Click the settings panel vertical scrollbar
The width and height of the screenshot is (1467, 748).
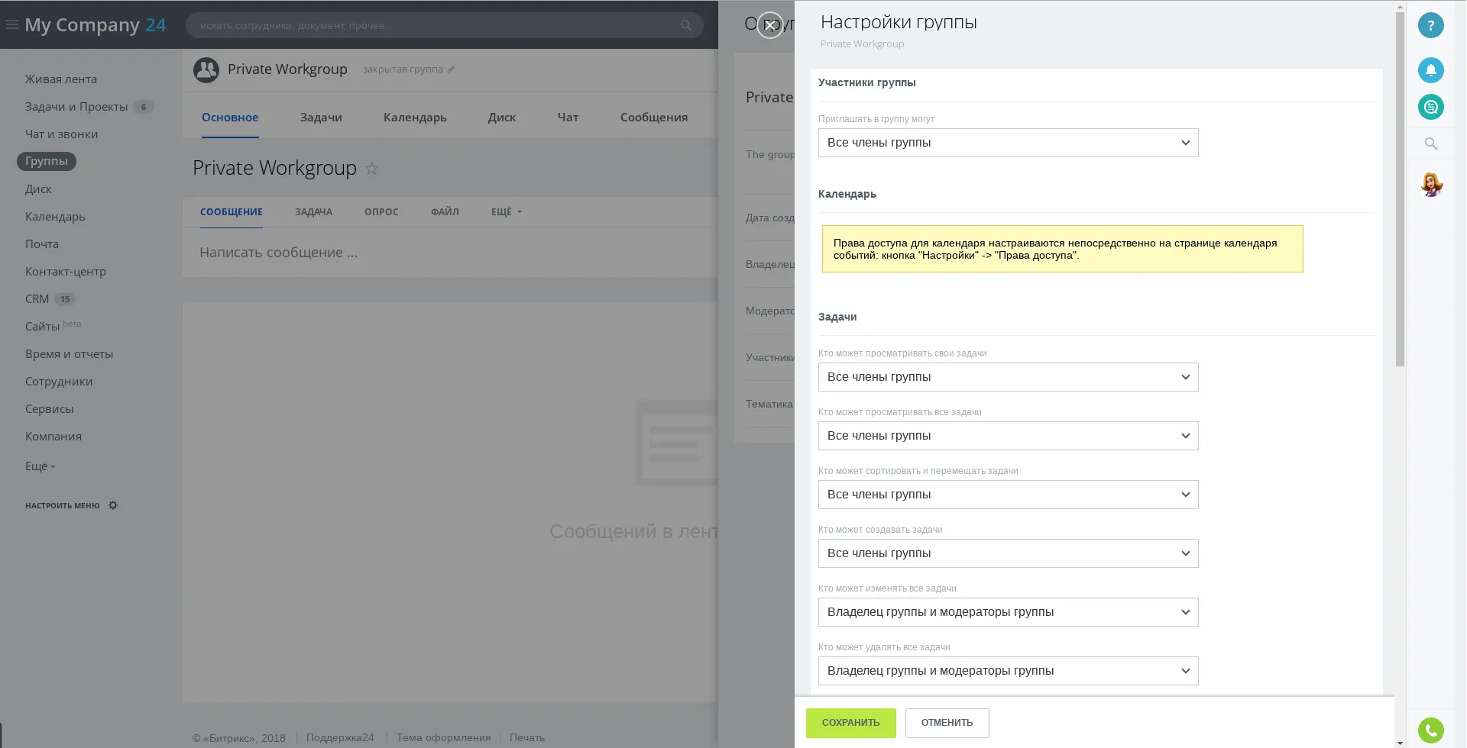(x=1399, y=191)
